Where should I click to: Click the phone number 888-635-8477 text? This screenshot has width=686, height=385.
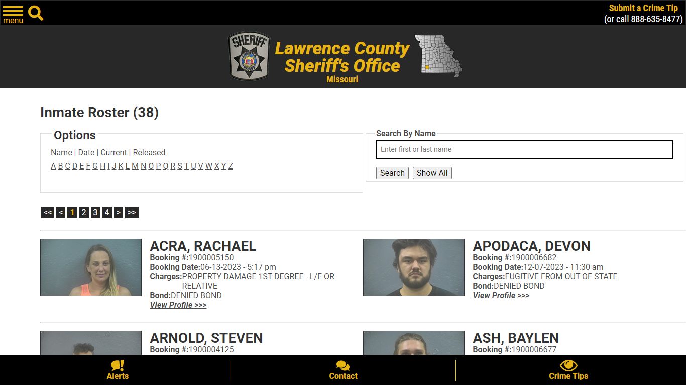click(x=657, y=19)
